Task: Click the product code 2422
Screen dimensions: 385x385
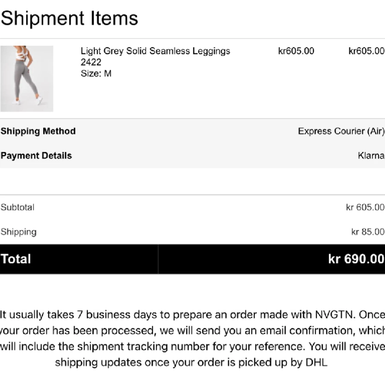Action: pyautogui.click(x=91, y=62)
